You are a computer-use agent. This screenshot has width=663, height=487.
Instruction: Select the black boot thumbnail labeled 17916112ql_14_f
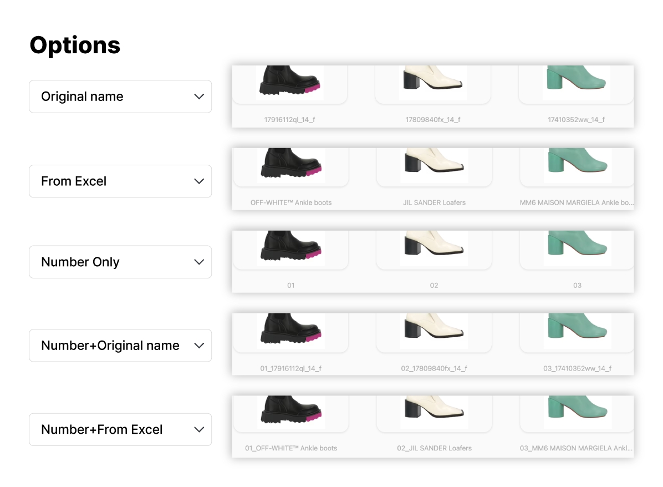click(x=290, y=82)
